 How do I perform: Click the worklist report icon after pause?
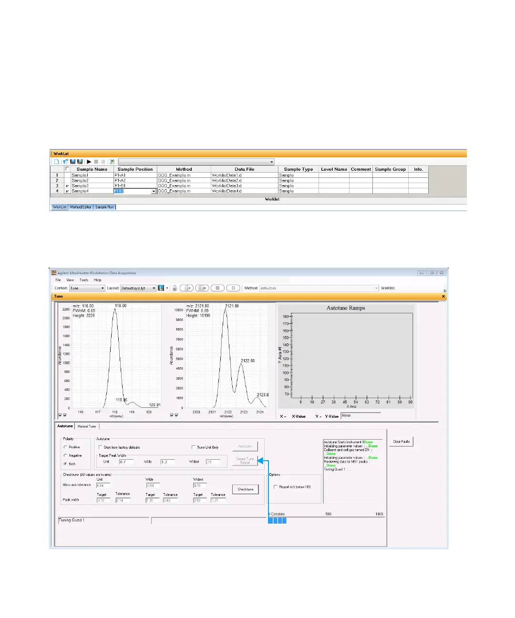coord(112,162)
